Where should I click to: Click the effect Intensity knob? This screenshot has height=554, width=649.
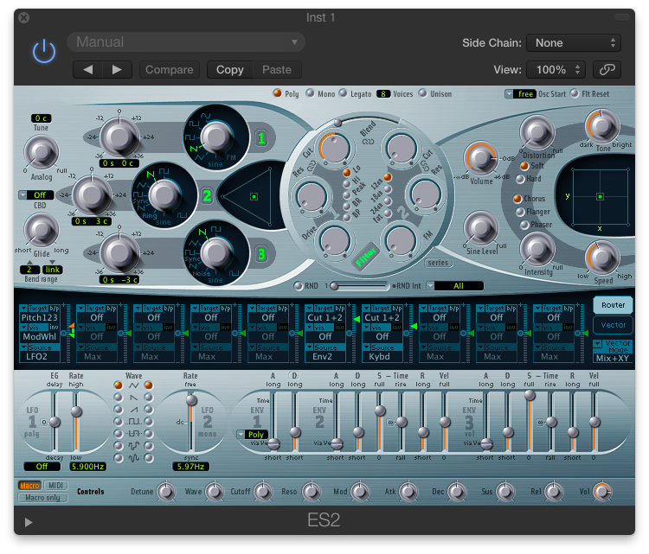537,250
